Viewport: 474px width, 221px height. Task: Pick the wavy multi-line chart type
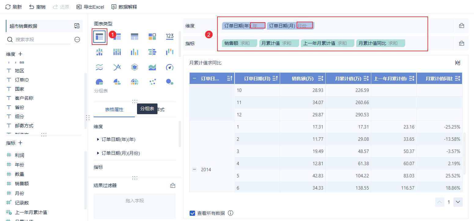tap(99, 67)
